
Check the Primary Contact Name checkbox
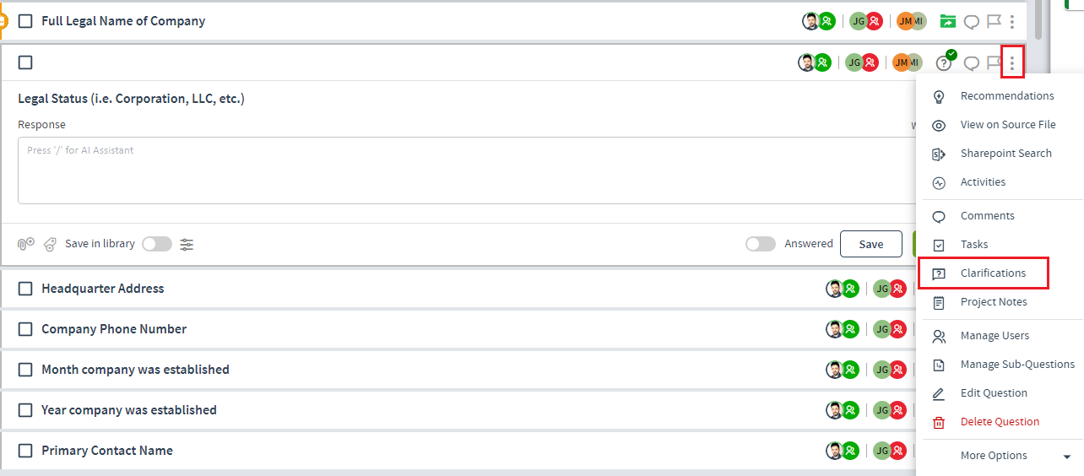point(25,451)
